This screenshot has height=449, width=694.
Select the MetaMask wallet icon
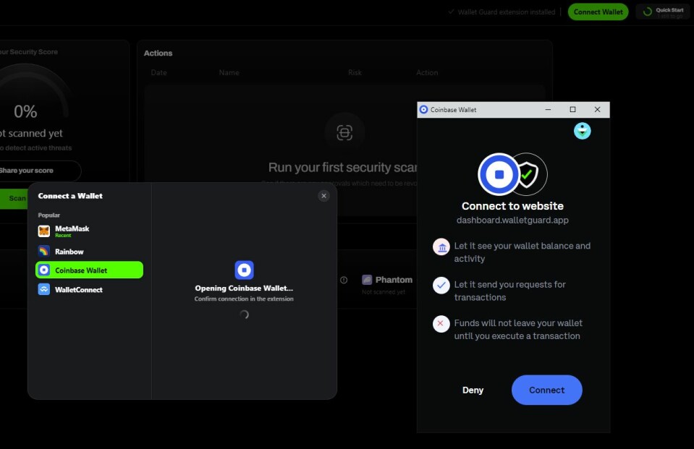44,229
